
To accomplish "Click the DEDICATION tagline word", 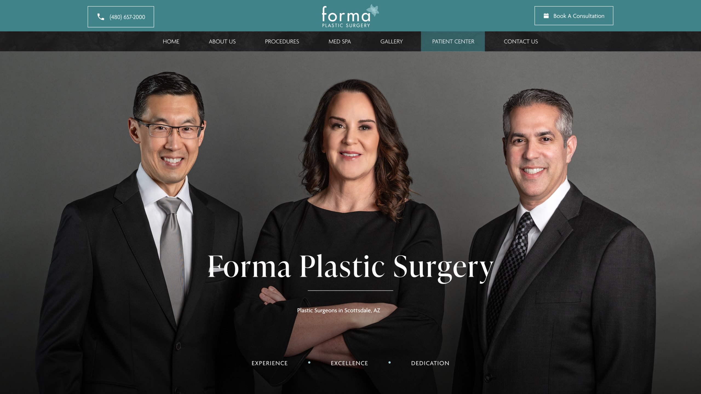I will 430,363.
